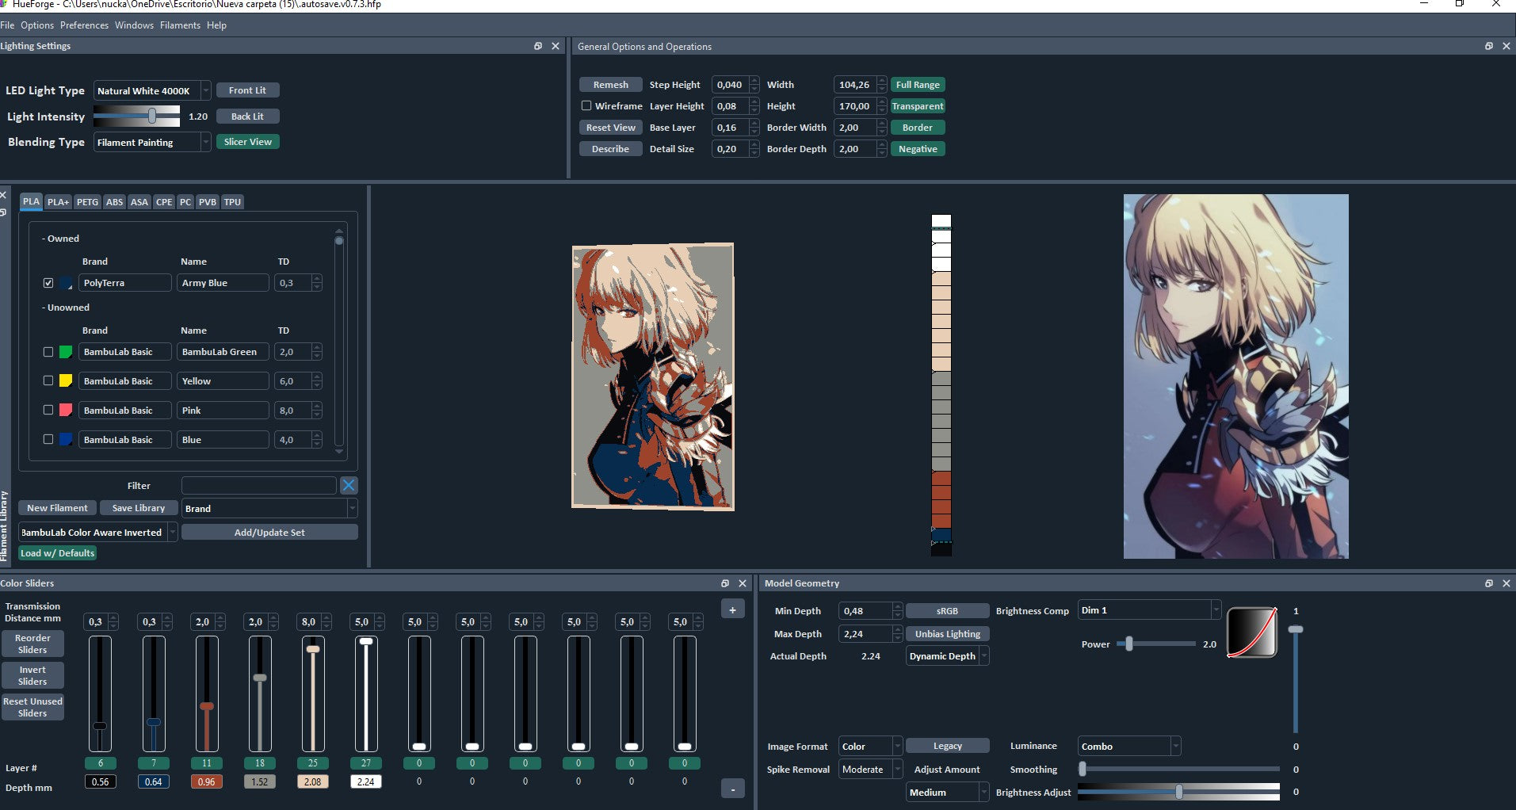Click the Add/Update Set button
1516x810 pixels.
pyautogui.click(x=269, y=533)
